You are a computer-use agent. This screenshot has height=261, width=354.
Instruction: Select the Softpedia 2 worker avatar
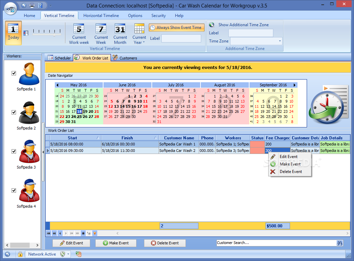[29, 113]
